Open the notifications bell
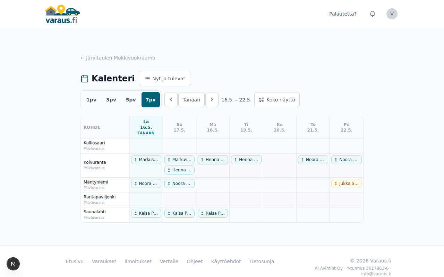 click(373, 14)
